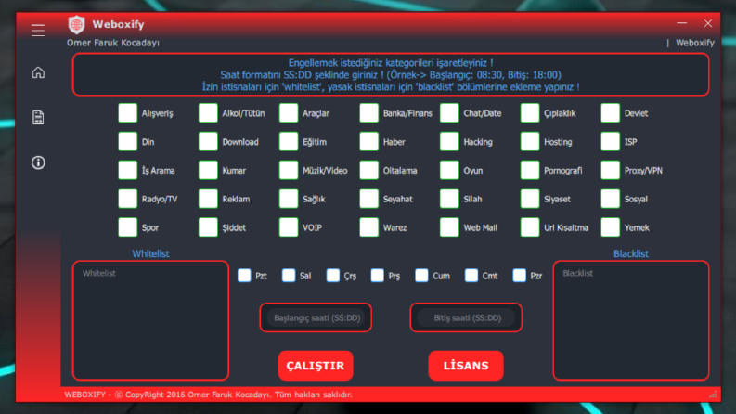Click the ÇALIŞTIR button
The image size is (736, 414).
point(316,366)
